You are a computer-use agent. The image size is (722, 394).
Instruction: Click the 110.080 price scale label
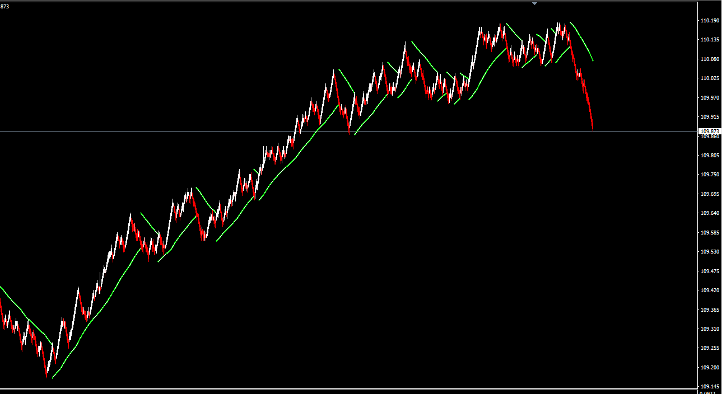point(710,59)
